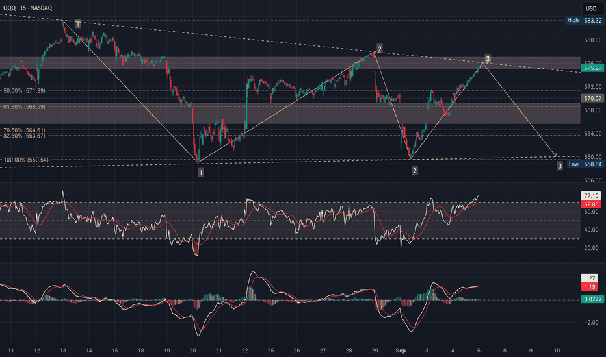Select the High 583.32 price label
The image size is (606, 357).
[584, 21]
